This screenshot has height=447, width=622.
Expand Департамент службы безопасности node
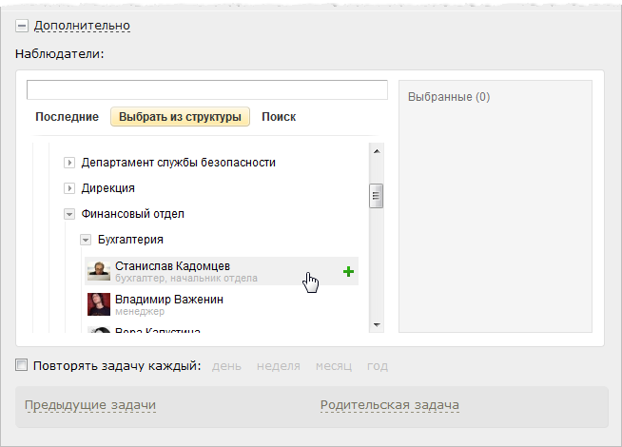coord(69,163)
